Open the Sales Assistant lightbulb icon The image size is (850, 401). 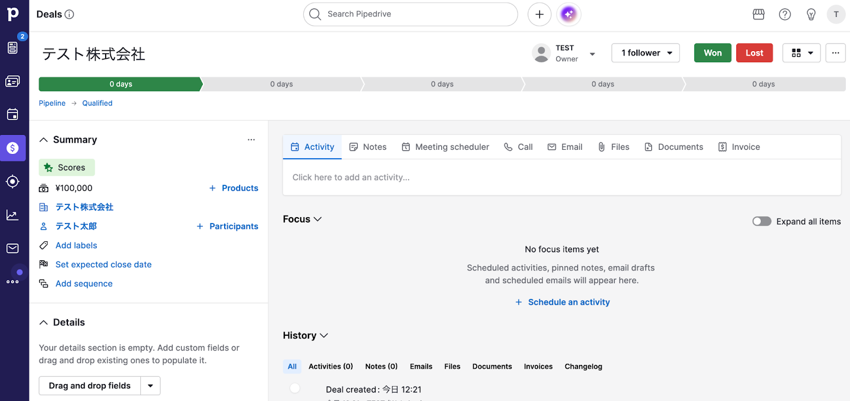click(811, 14)
